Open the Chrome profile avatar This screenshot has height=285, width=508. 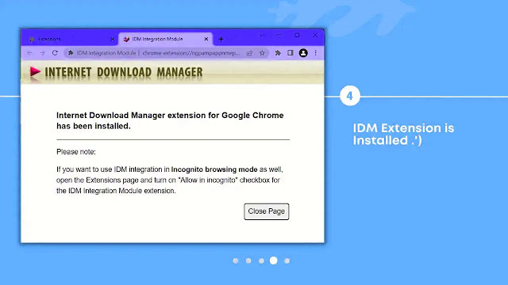point(303,53)
